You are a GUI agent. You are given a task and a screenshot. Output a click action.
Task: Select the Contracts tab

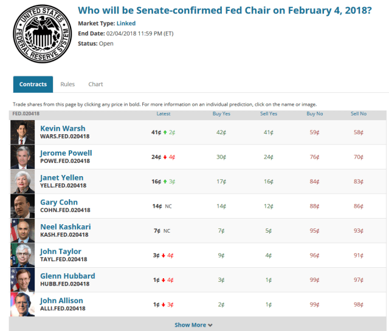point(33,84)
